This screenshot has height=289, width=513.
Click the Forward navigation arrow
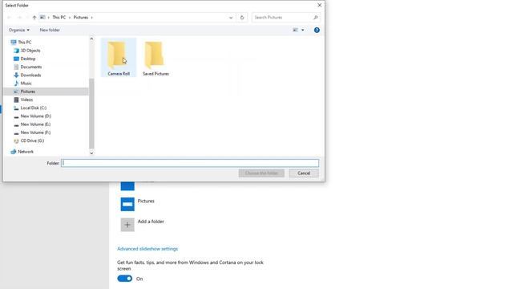click(x=19, y=18)
